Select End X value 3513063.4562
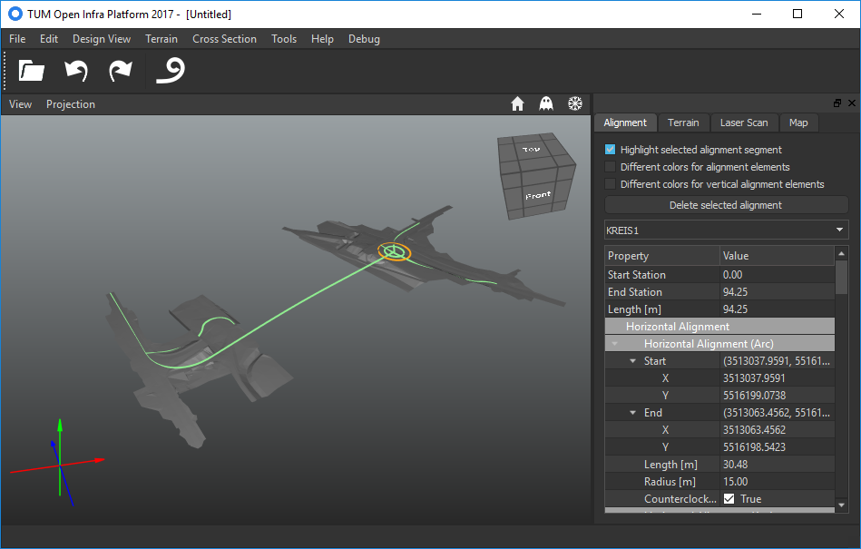Viewport: 861px width, 549px height. coord(754,430)
